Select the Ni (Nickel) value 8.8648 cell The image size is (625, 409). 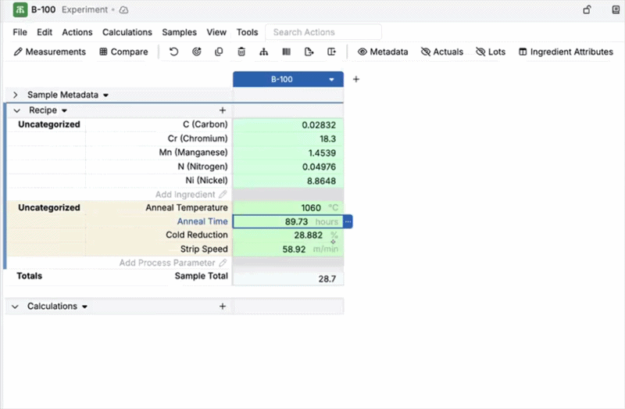pyautogui.click(x=287, y=181)
